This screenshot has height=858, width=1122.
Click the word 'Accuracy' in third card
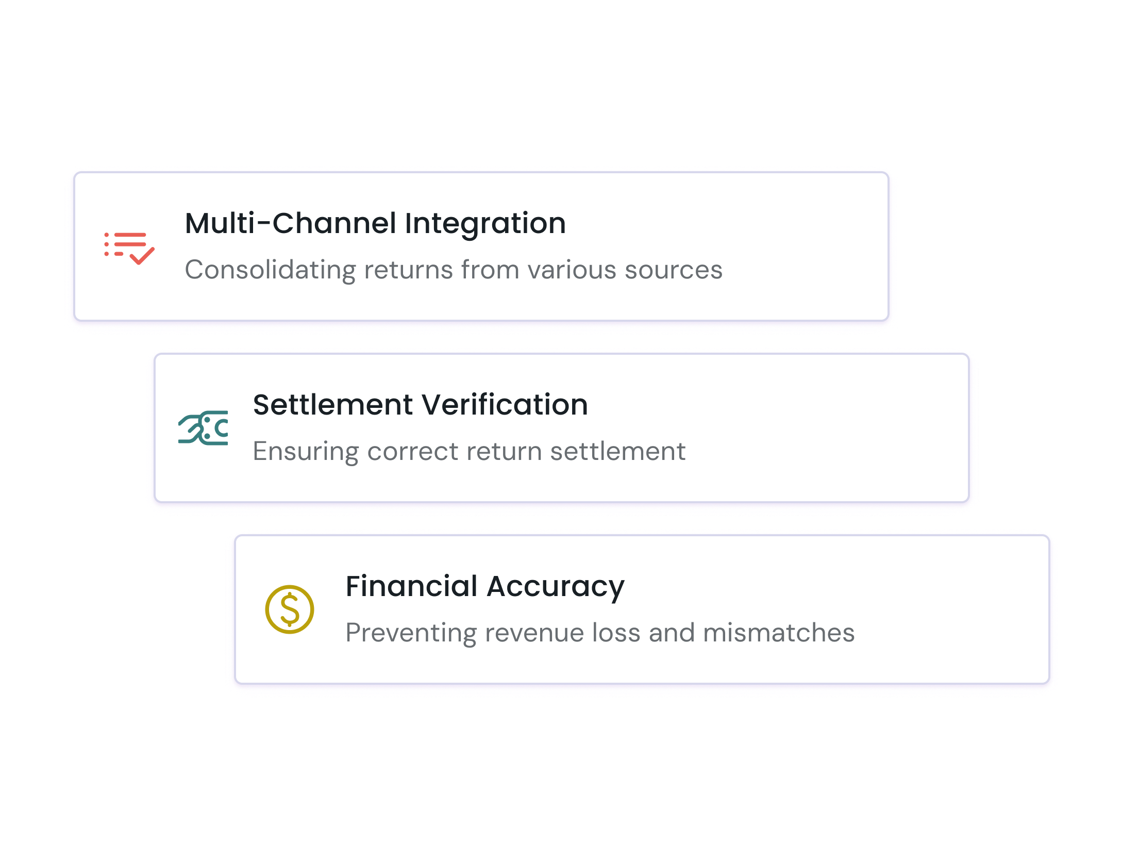coord(556,587)
